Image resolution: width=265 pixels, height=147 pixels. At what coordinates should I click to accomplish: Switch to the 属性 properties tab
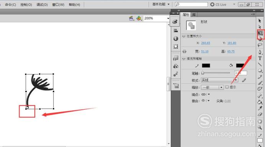(x=186, y=15)
